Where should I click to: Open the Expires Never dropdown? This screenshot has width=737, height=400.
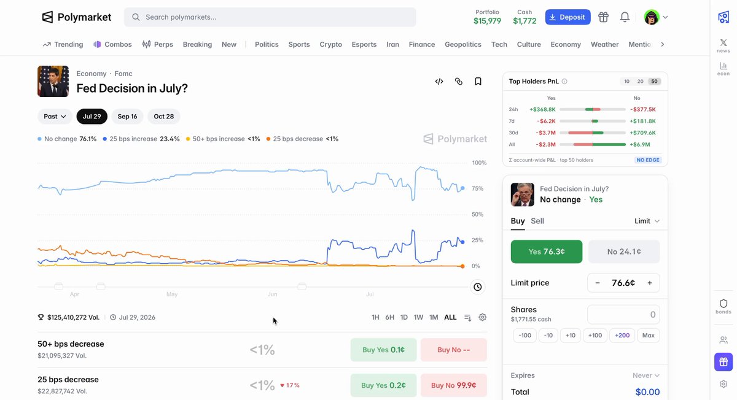646,375
